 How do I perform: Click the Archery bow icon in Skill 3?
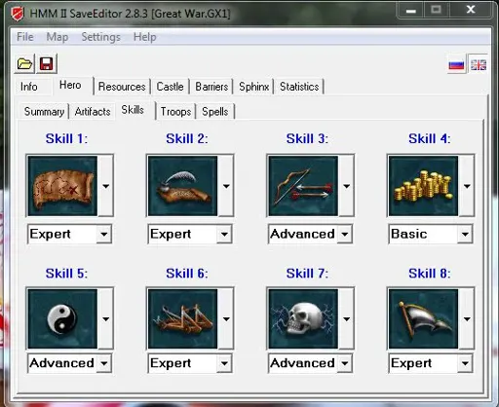(303, 186)
